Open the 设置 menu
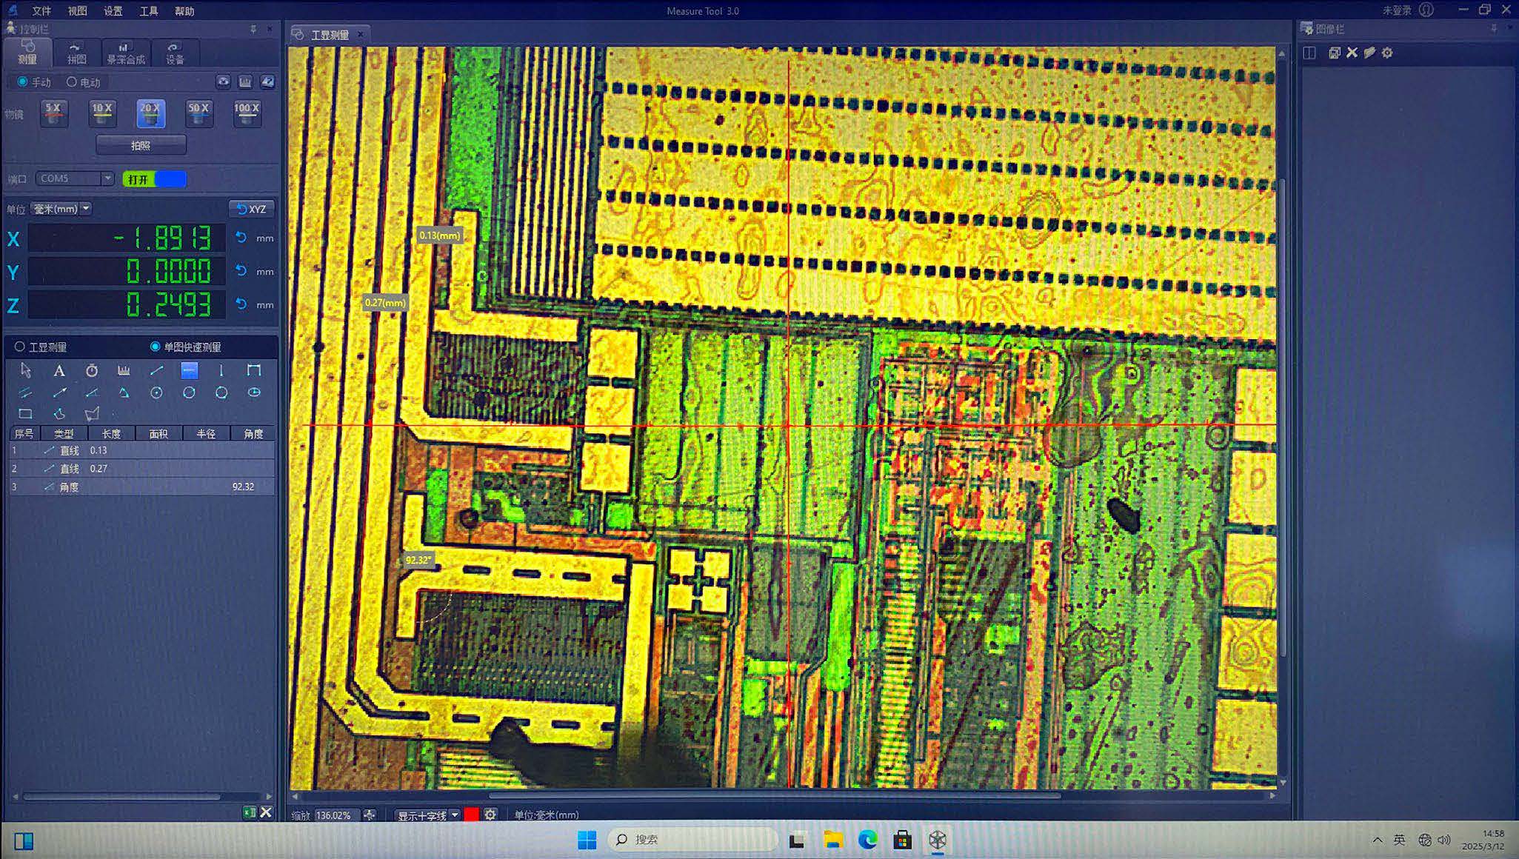The width and height of the screenshot is (1519, 859). tap(113, 11)
